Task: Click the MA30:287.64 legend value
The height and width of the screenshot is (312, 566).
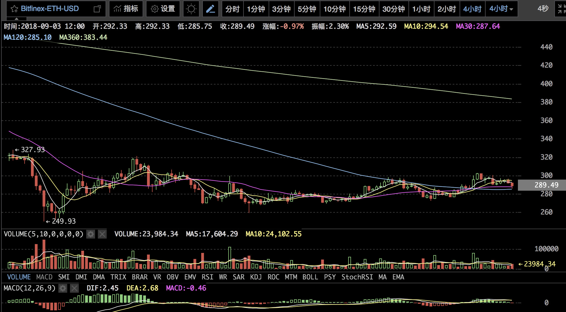Action: [478, 27]
